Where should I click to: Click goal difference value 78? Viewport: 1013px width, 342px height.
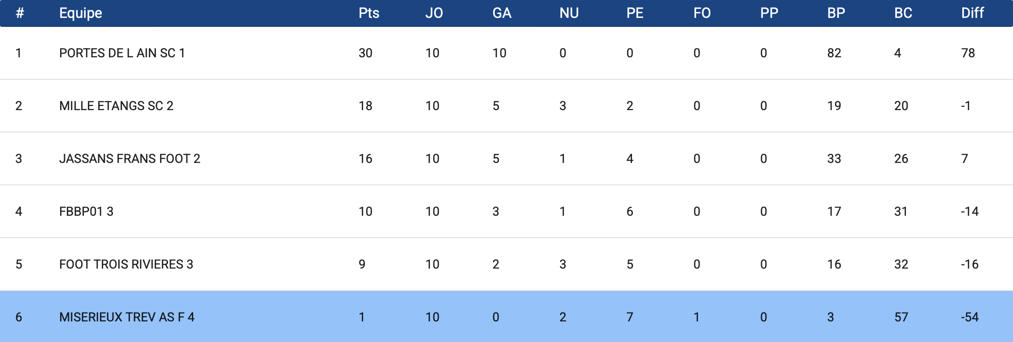[x=968, y=53]
